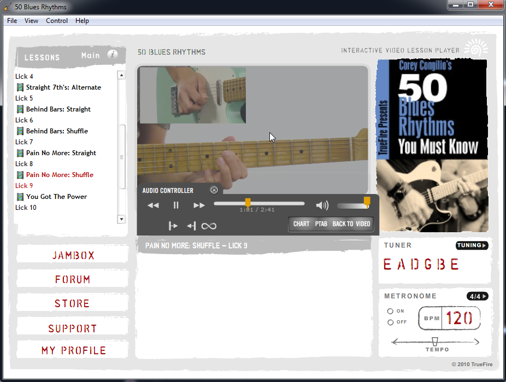The height and width of the screenshot is (382, 506).
Task: Open the TUNING dropdown in tuner
Action: coord(472,245)
